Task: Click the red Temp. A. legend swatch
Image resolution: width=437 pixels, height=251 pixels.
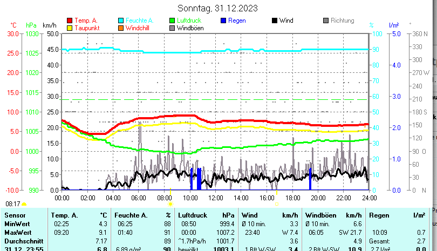Action: [70, 21]
